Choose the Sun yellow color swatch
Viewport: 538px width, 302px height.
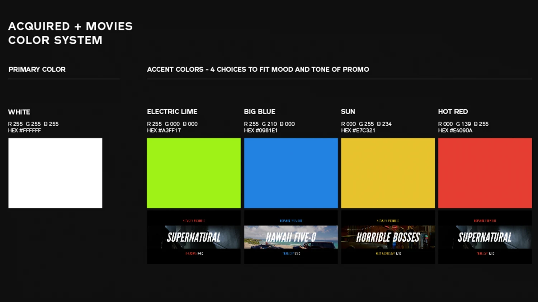click(388, 173)
